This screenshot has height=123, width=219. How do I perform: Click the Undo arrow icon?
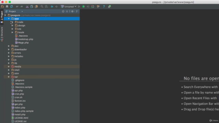point(17,6)
